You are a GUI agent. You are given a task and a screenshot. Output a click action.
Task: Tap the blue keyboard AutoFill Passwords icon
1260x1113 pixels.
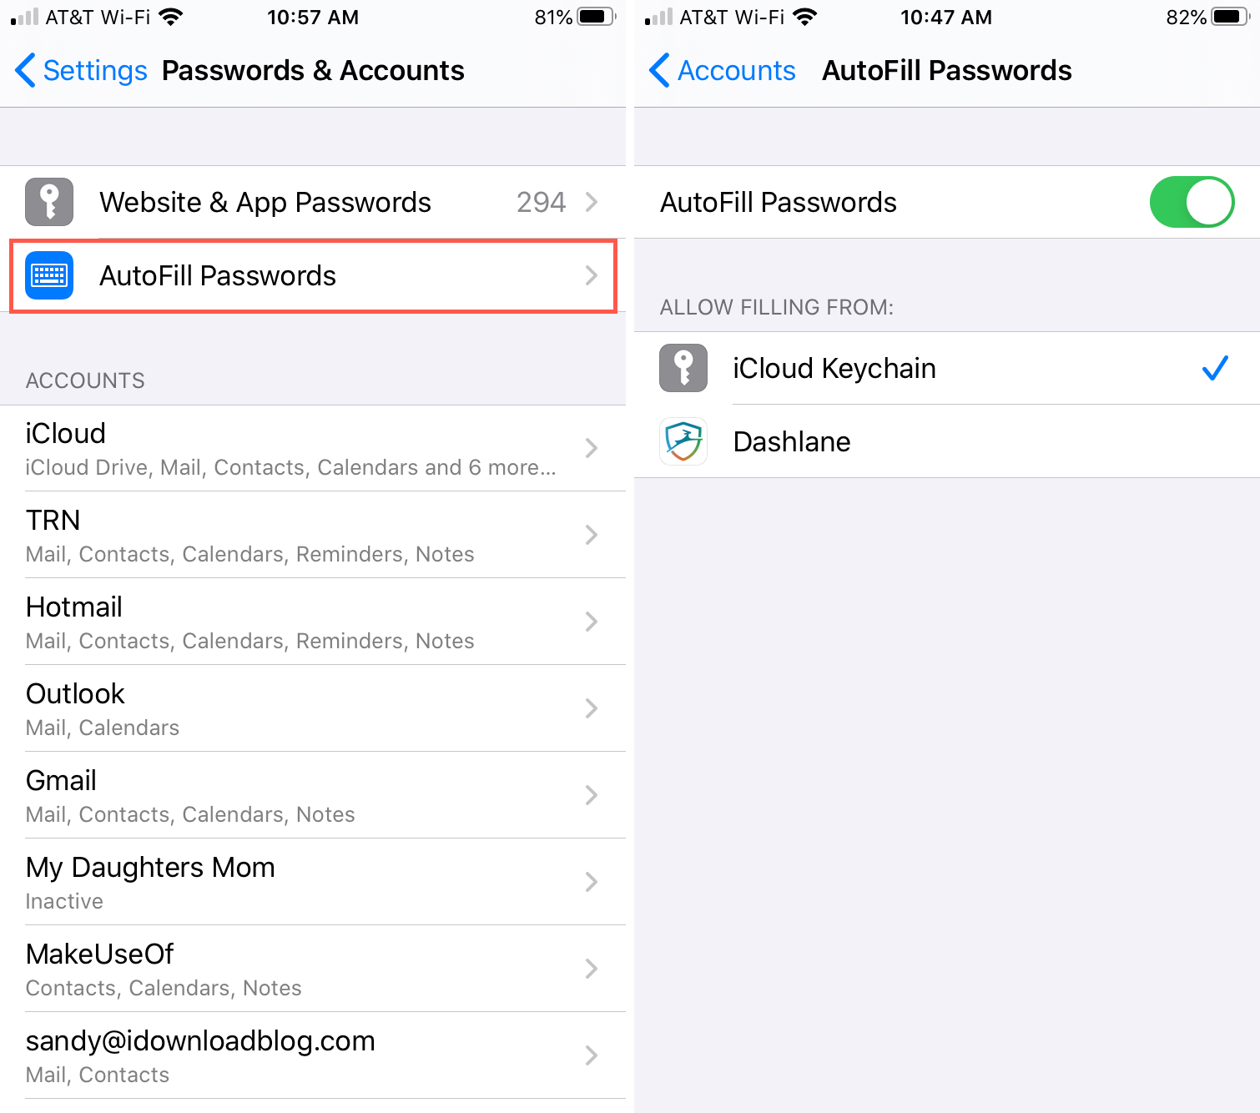click(x=49, y=275)
